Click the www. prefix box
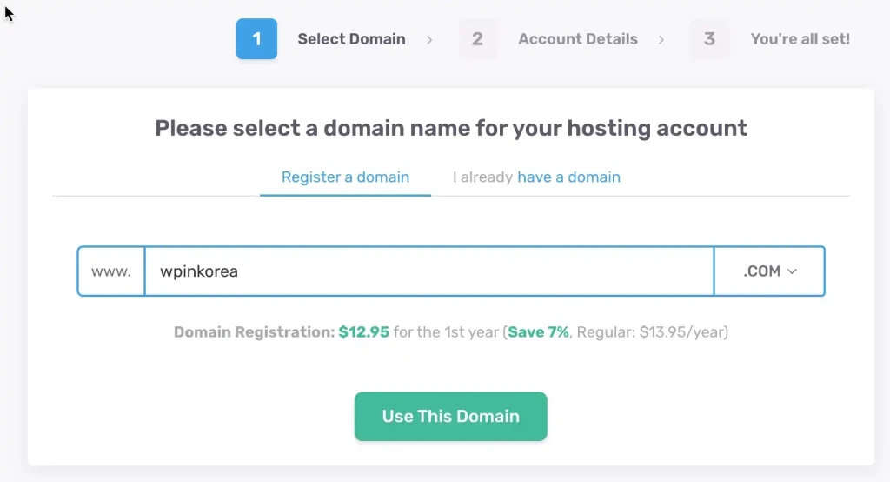The height and width of the screenshot is (482, 890). [x=111, y=271]
